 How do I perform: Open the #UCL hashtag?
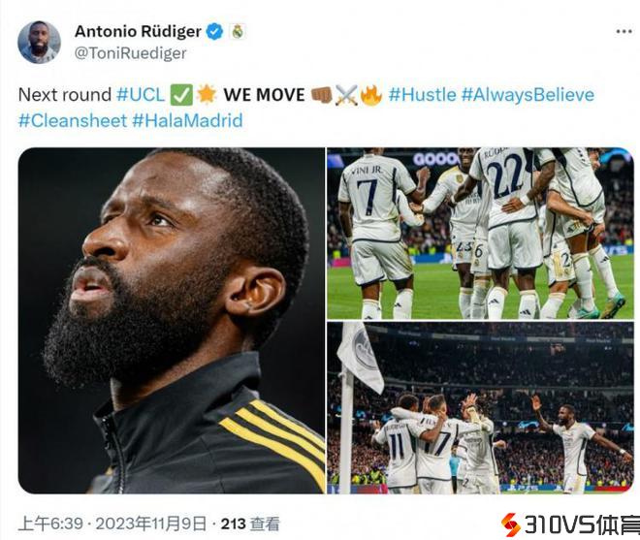coord(141,95)
